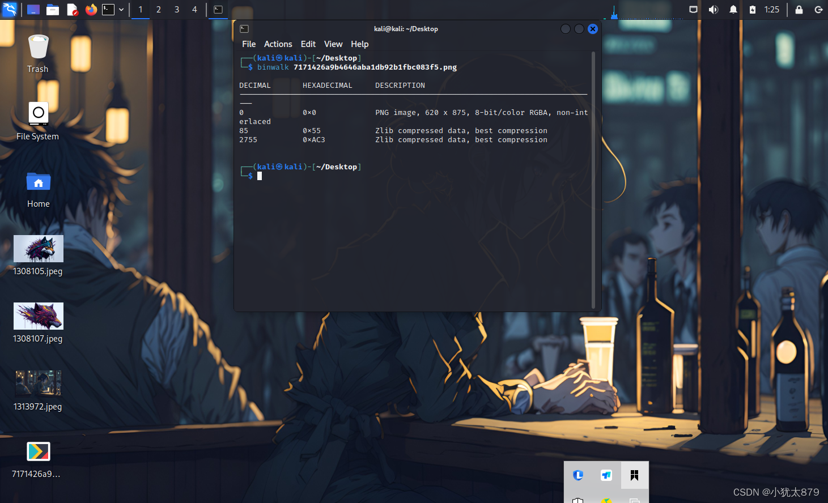Screen dimensions: 828x503
Task: Click the show desktop panel icon
Action: 33,10
